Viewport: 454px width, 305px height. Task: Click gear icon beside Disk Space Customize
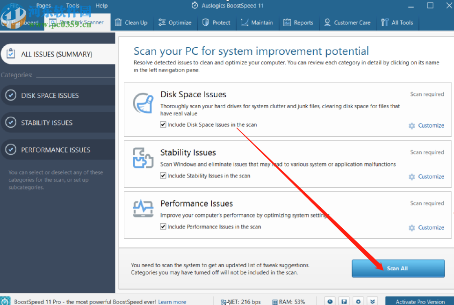click(x=412, y=126)
